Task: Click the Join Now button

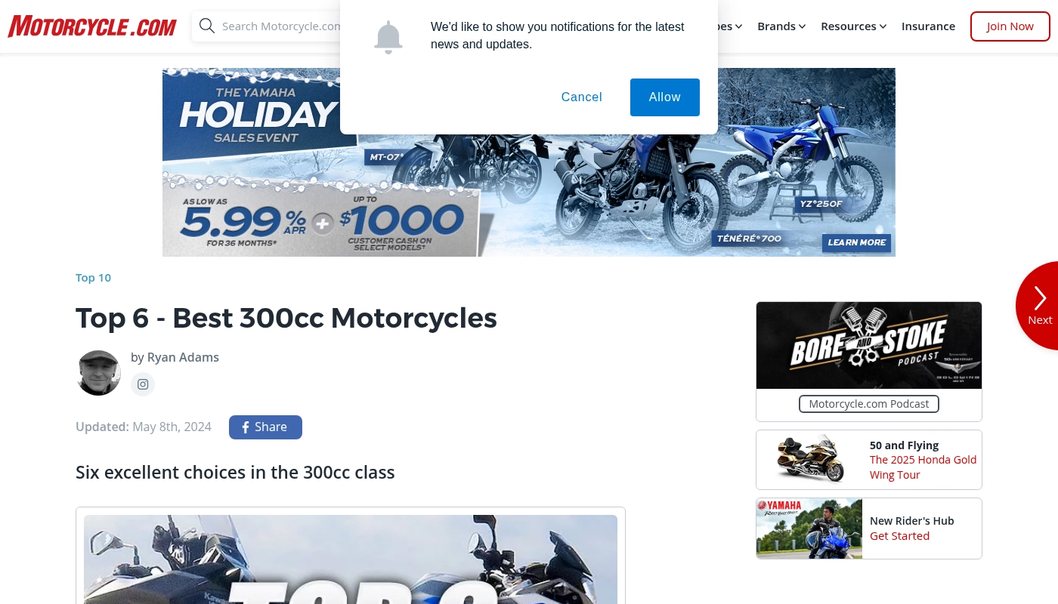Action: tap(1010, 26)
